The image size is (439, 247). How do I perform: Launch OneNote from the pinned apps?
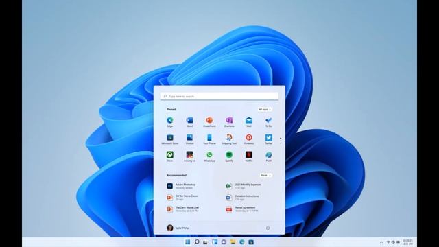[229, 122]
